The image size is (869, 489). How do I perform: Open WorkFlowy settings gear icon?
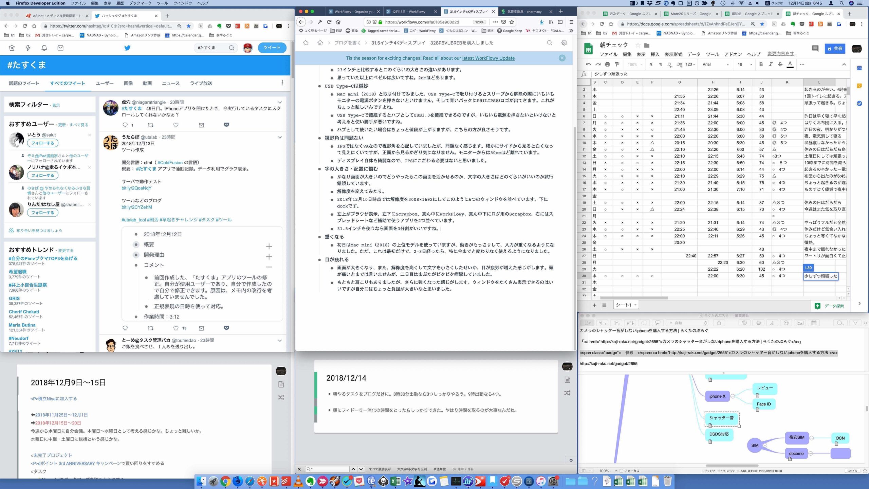click(564, 43)
